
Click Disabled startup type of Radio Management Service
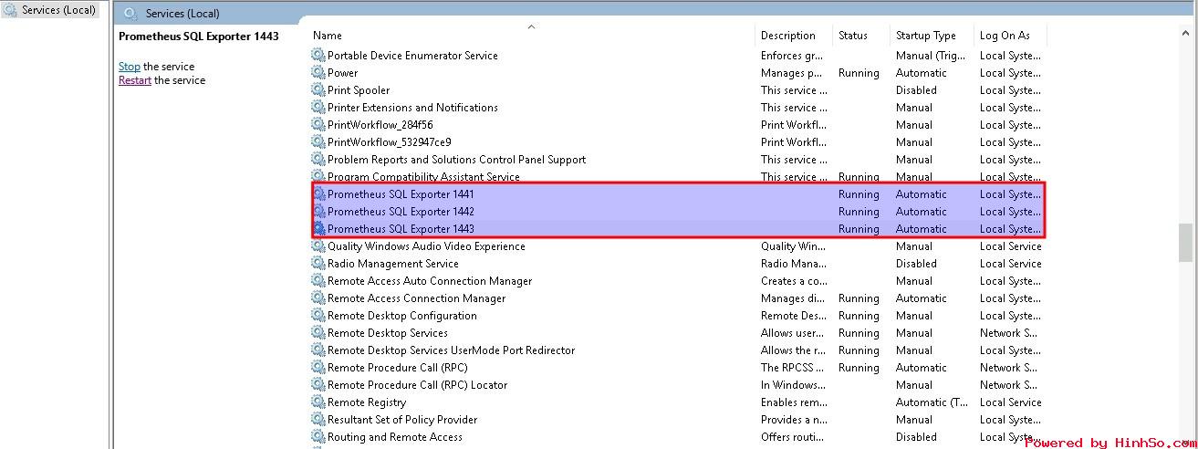pyautogui.click(x=916, y=264)
